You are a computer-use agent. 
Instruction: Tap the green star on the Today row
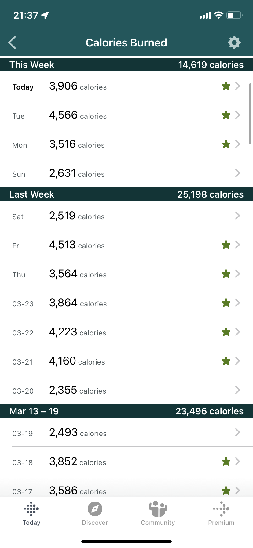tap(226, 86)
